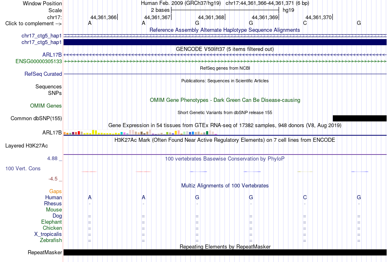Click the orange 'Gaps' label
387x262 pixels.
tap(55, 192)
